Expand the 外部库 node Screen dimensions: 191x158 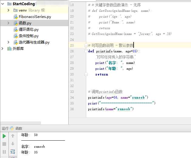tap(2, 49)
